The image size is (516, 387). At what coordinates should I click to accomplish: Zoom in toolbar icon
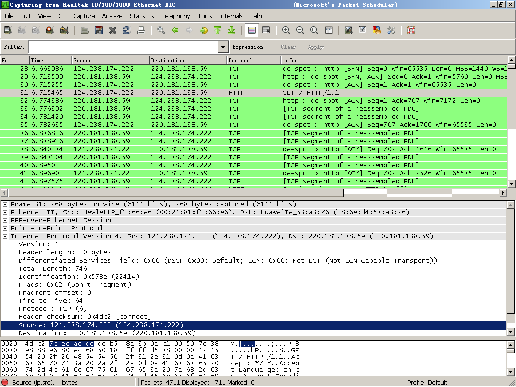click(x=286, y=30)
